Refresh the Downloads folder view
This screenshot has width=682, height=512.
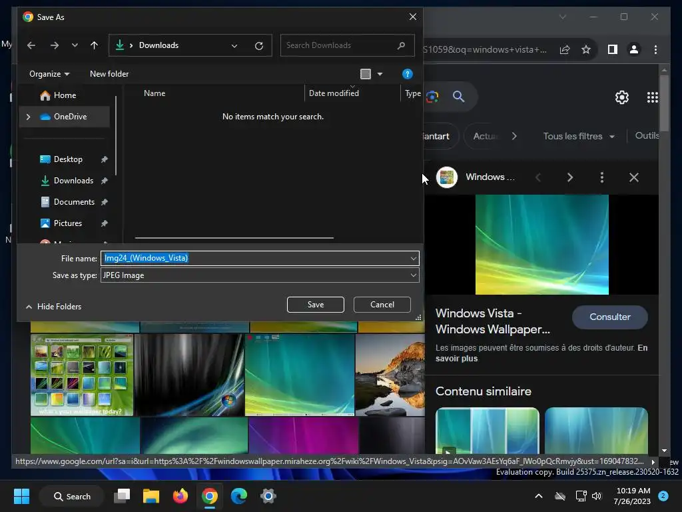pos(259,46)
